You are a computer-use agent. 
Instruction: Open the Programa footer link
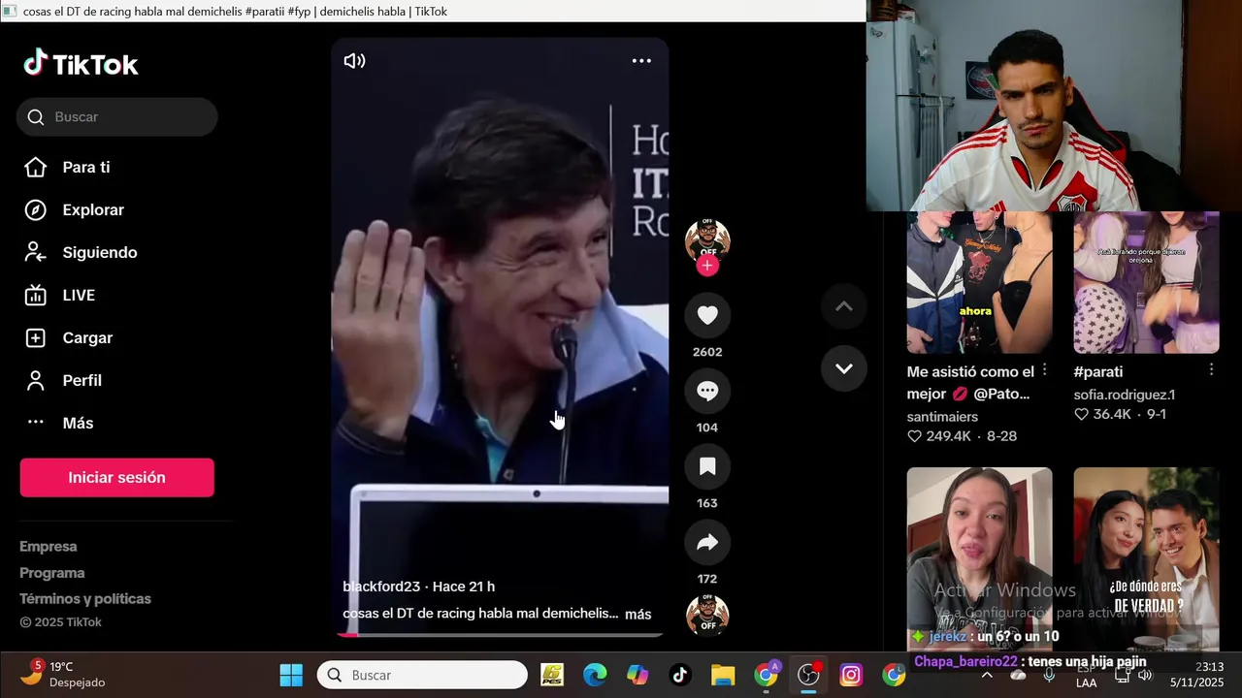click(x=52, y=573)
